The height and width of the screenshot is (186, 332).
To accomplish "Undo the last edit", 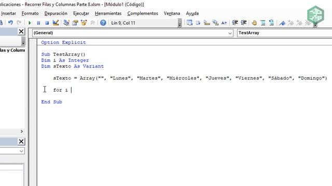I will (x=10, y=23).
